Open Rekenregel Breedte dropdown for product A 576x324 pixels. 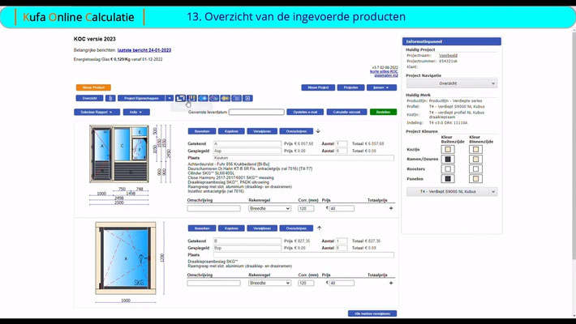(x=269, y=208)
